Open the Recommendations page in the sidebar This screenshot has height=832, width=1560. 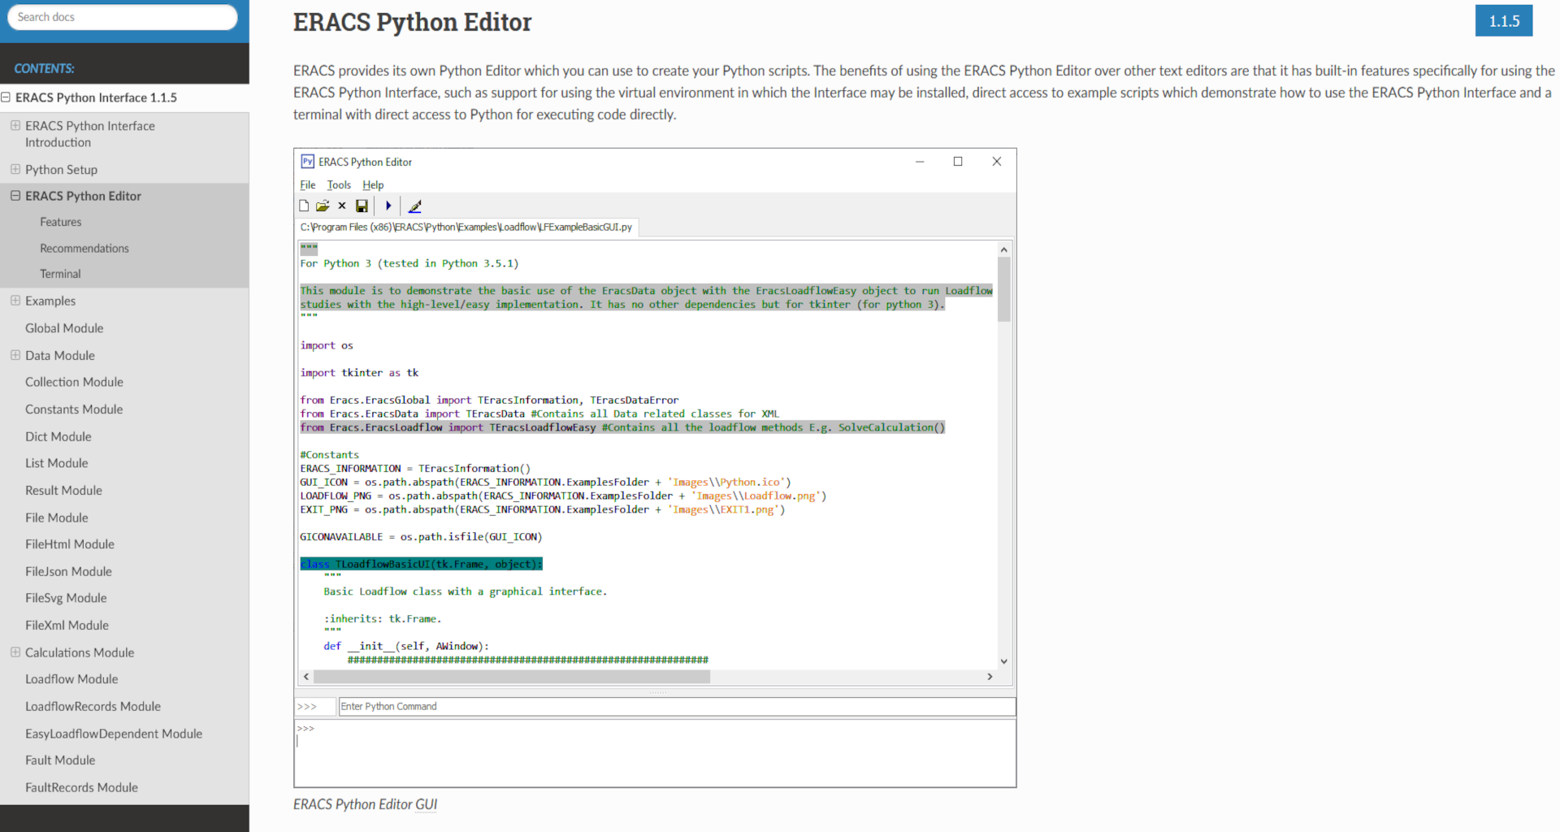[84, 248]
